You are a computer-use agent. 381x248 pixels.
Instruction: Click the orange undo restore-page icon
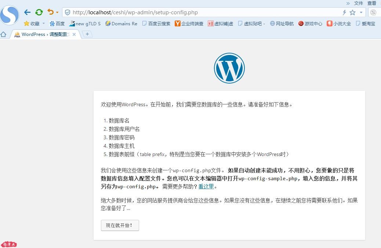pos(50,12)
